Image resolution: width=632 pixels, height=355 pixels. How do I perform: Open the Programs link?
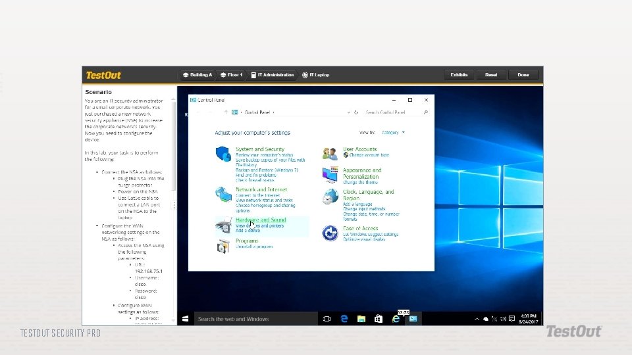(247, 241)
